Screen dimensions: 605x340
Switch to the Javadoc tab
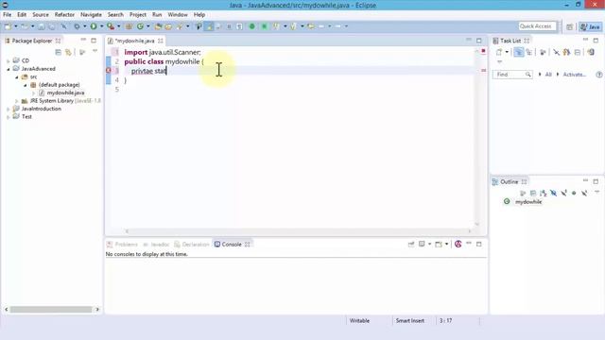[x=156, y=245]
